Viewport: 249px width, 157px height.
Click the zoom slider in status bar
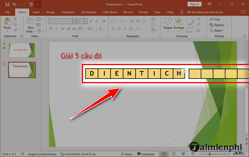point(215,154)
